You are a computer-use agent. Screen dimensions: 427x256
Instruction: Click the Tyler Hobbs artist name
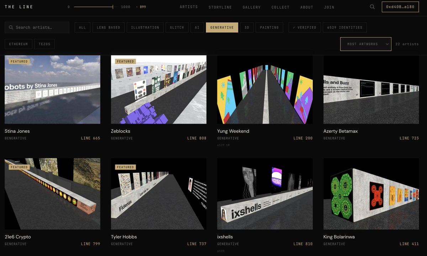(x=124, y=237)
